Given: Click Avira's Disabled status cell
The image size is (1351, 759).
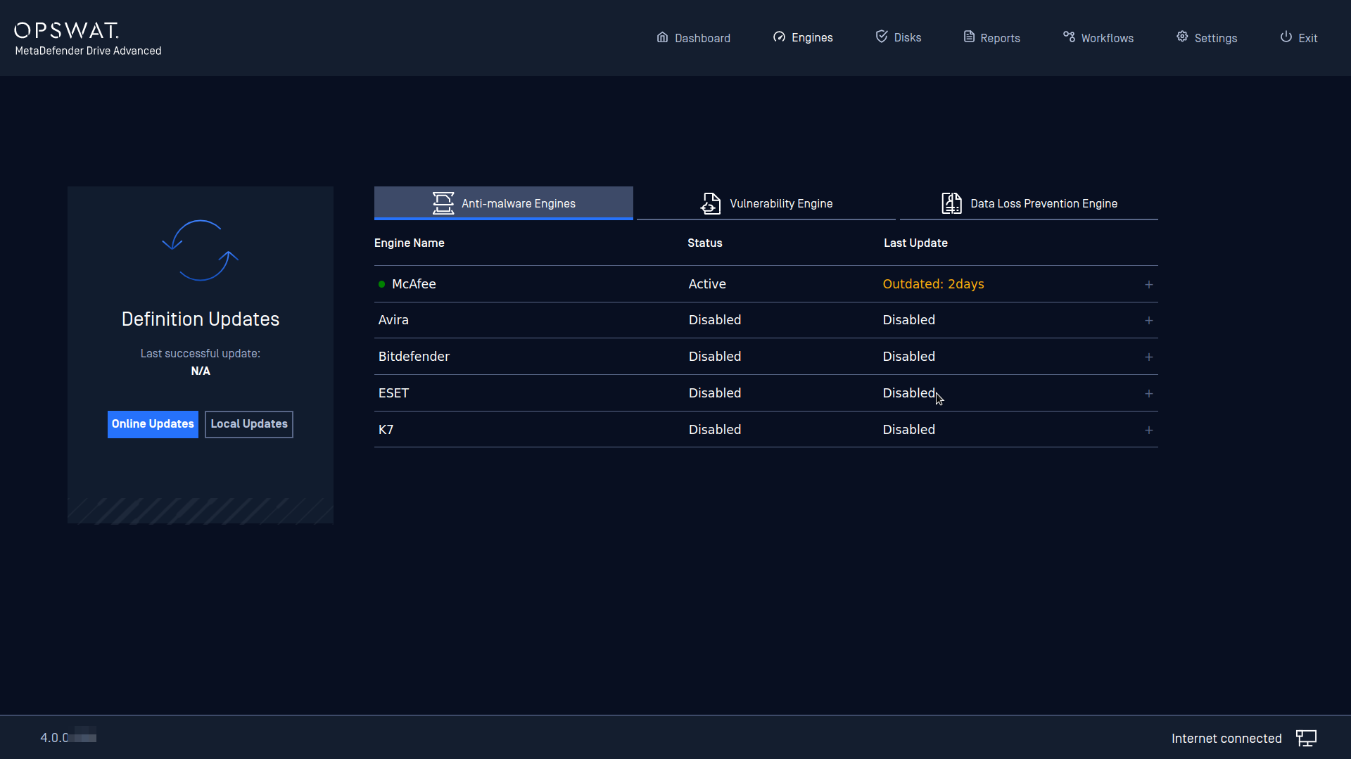Looking at the screenshot, I should pos(715,320).
